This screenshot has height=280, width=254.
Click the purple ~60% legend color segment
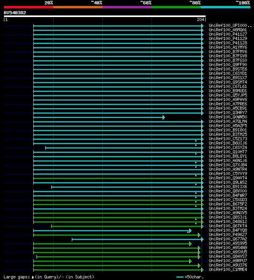pyautogui.click(x=127, y=7)
